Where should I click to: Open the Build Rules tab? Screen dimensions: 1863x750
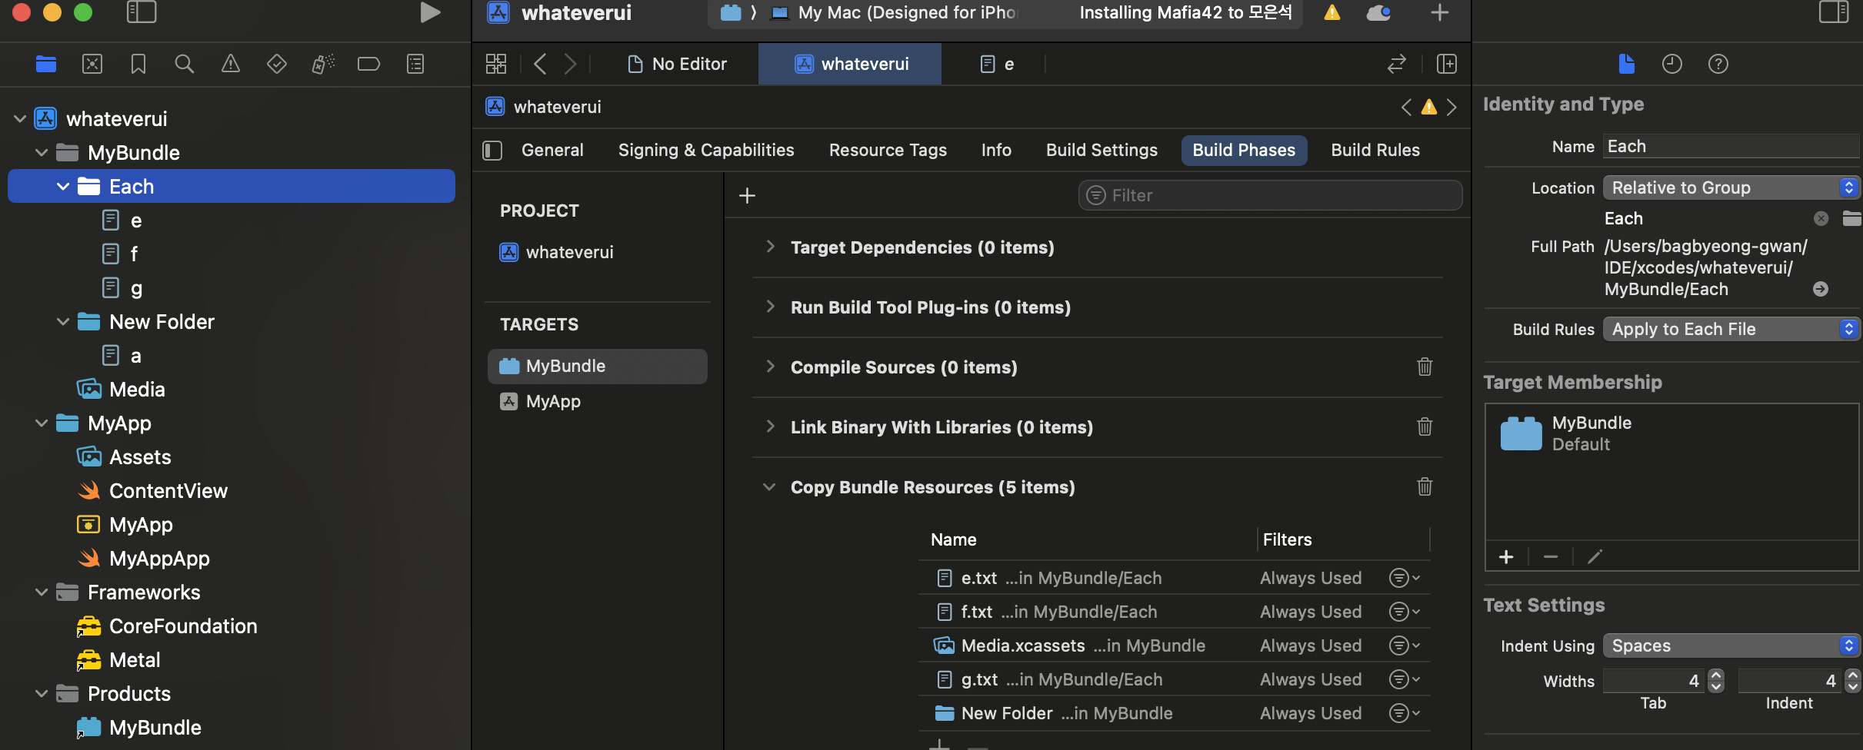pyautogui.click(x=1375, y=150)
